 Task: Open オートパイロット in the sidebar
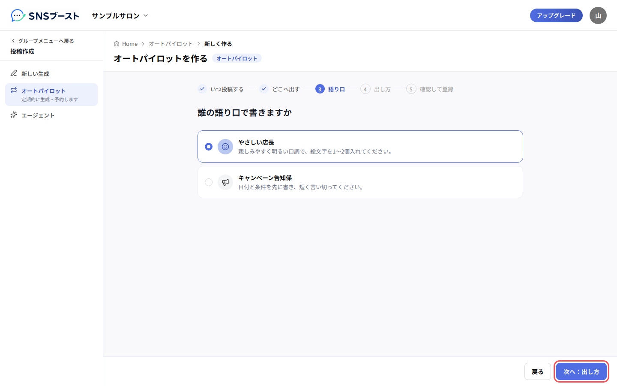click(51, 94)
